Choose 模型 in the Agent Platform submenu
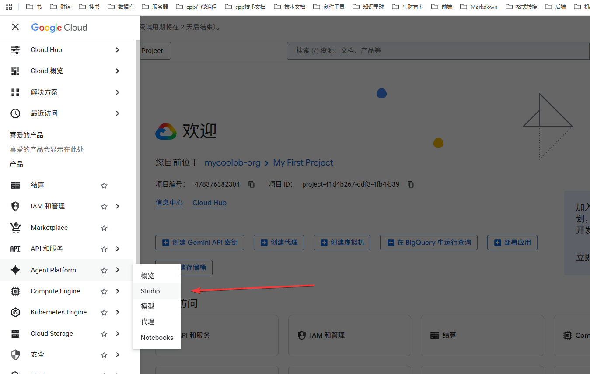 157,306
